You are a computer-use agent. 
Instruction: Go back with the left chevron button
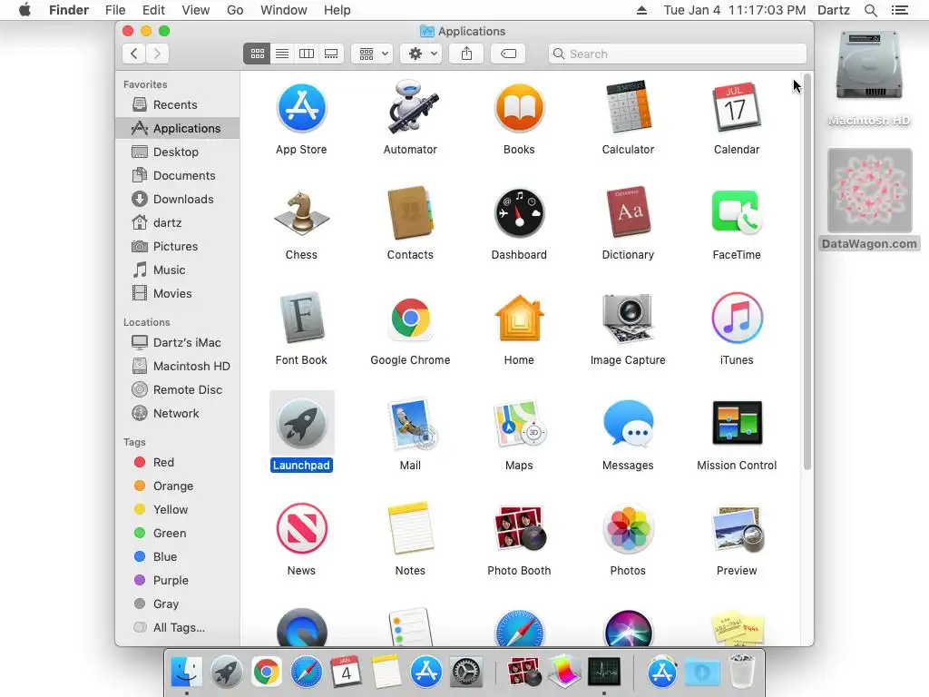[x=134, y=54]
